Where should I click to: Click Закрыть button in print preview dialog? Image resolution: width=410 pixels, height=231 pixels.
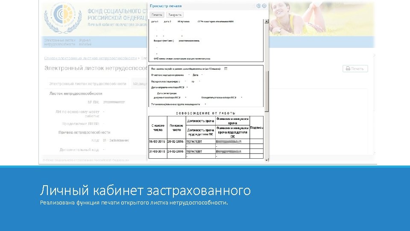pos(175,15)
